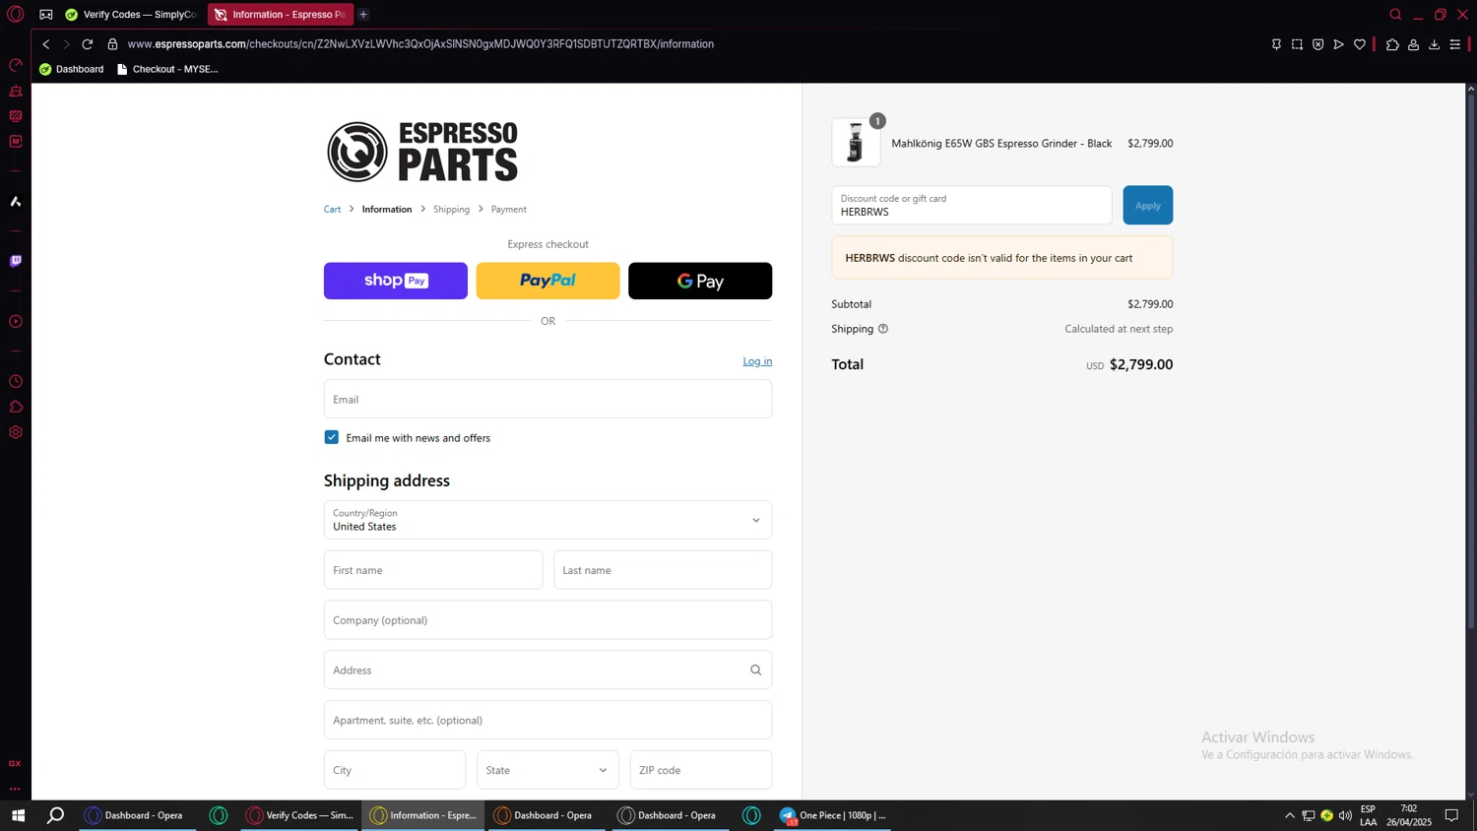Open Windows notification center icon

point(1451,815)
